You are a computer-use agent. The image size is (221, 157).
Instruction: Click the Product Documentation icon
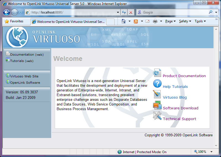click(x=157, y=73)
